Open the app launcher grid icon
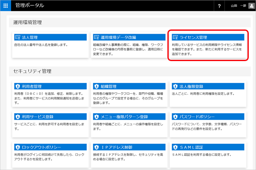The width and height of the screenshot is (256, 170). (6, 6)
